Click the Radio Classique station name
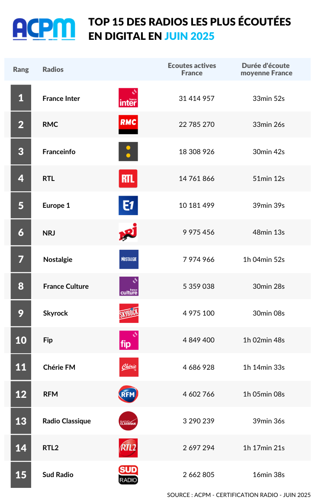This screenshot has height=500, width=315. (67, 421)
